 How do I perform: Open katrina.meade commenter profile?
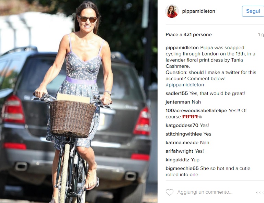[182, 142]
